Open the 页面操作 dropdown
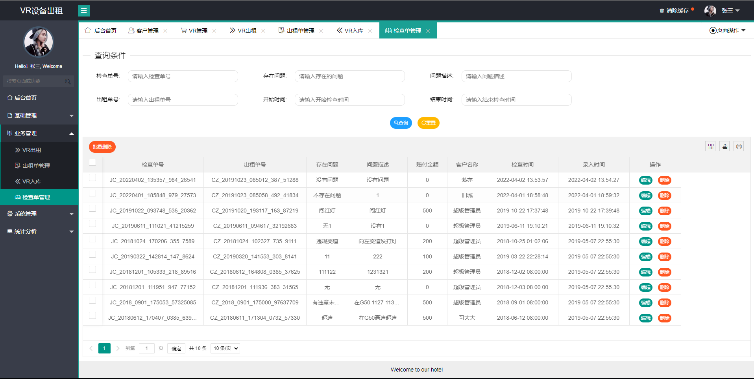 (727, 30)
